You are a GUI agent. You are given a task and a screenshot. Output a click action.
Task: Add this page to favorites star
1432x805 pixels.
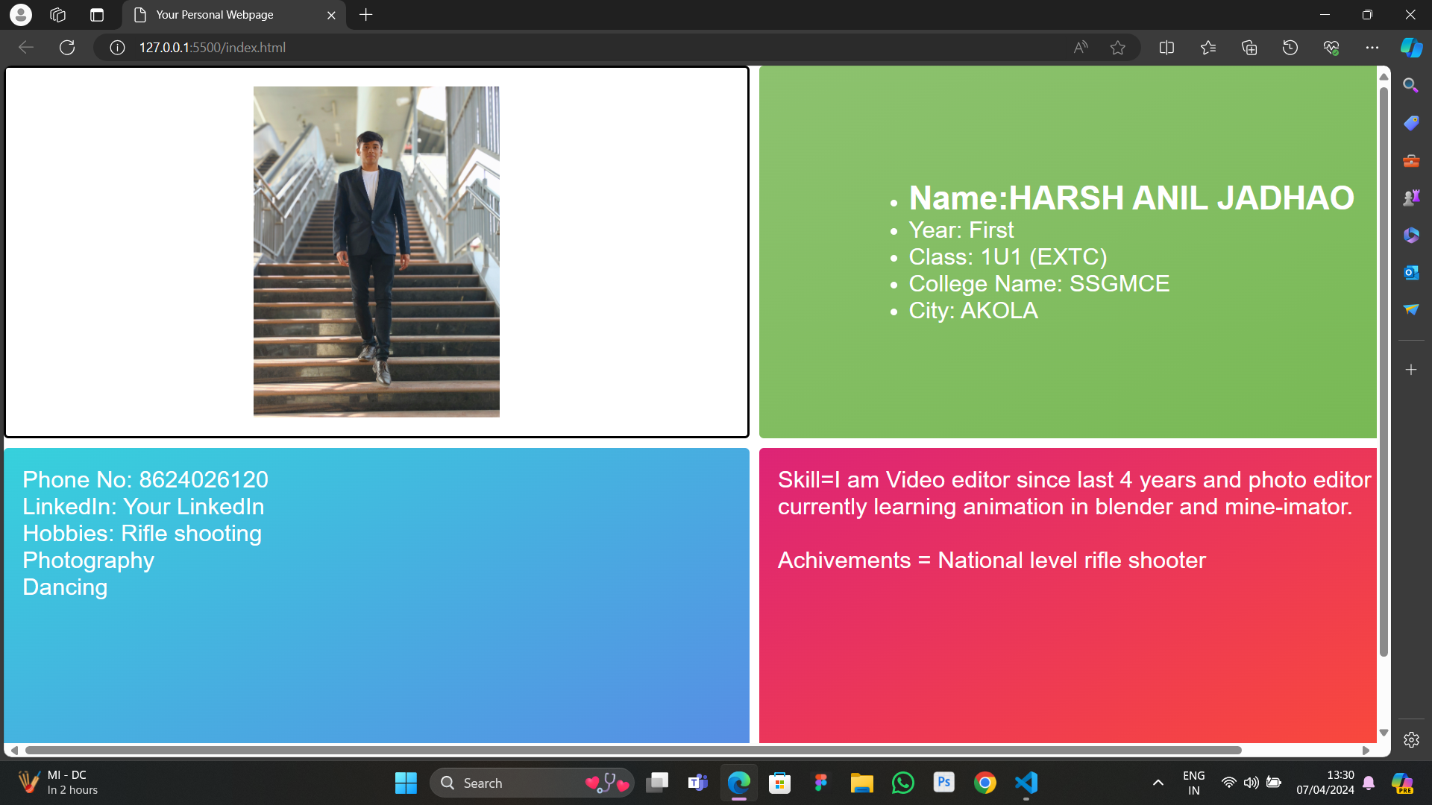(x=1117, y=48)
